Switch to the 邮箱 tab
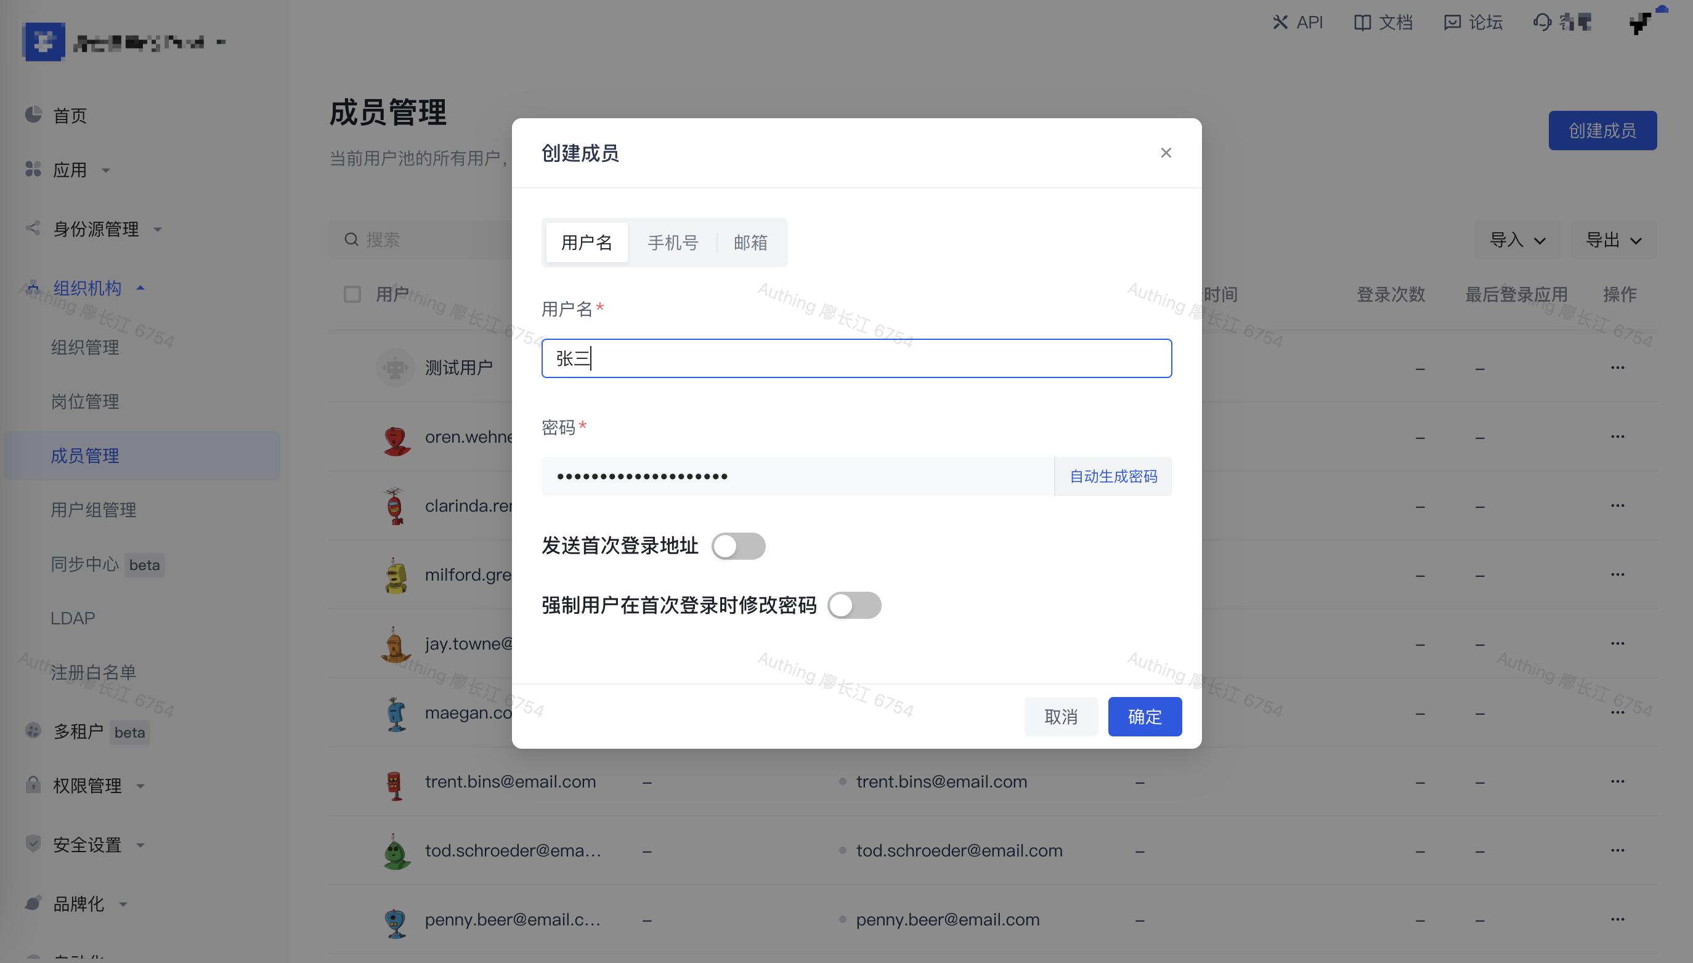 [750, 242]
